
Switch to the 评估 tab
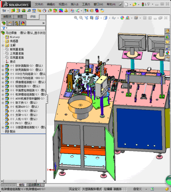pos(33,17)
